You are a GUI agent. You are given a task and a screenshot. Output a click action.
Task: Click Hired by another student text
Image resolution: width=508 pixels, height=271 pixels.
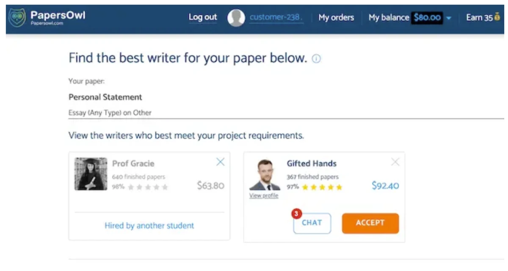tap(149, 226)
